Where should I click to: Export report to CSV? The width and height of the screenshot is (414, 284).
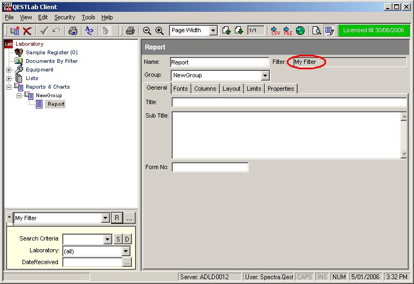click(275, 31)
